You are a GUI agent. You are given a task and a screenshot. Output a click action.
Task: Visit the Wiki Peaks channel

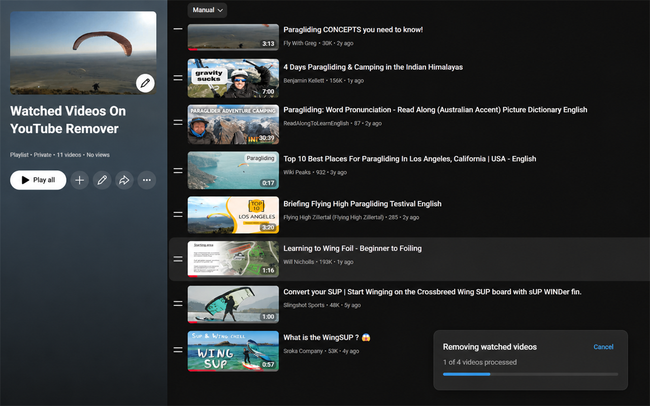[297, 173]
